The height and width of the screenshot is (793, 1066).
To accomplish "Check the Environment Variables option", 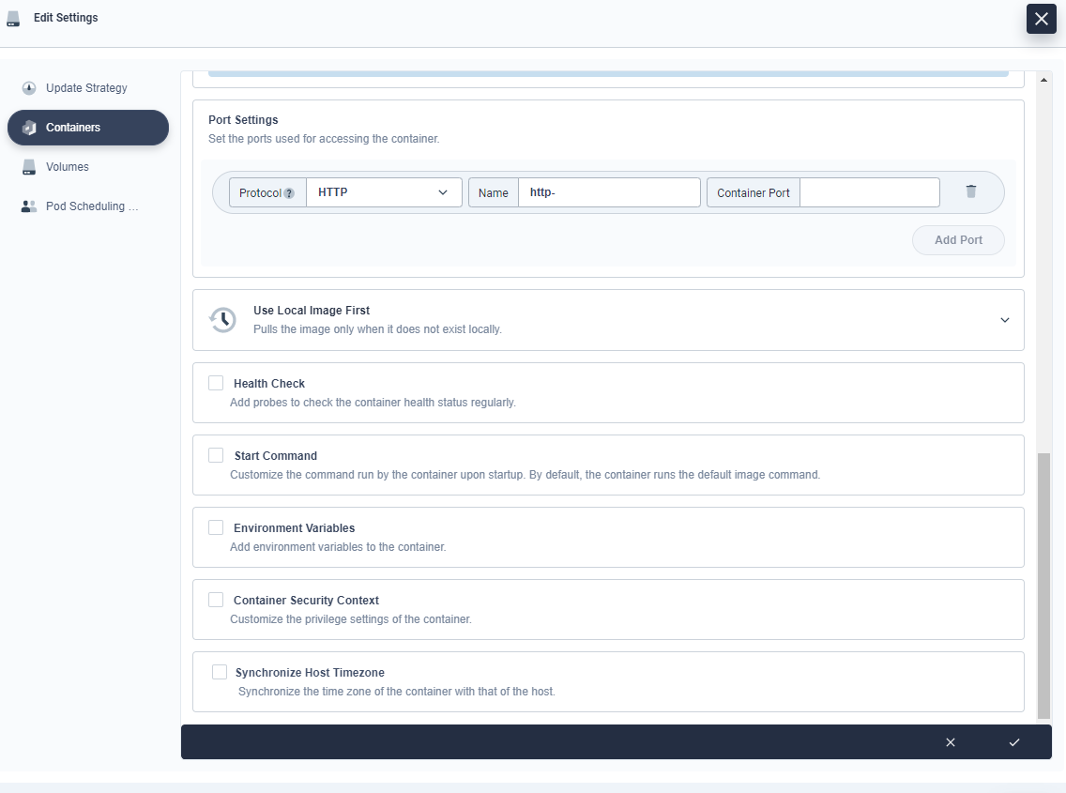I will point(216,527).
